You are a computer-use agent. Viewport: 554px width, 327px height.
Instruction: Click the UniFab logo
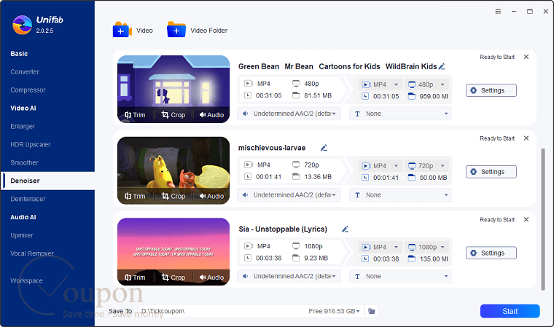click(x=22, y=25)
